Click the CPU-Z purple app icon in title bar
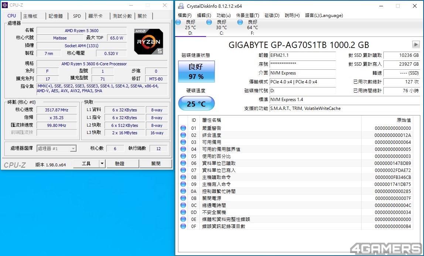424x256 pixels. pyautogui.click(x=4, y=5)
